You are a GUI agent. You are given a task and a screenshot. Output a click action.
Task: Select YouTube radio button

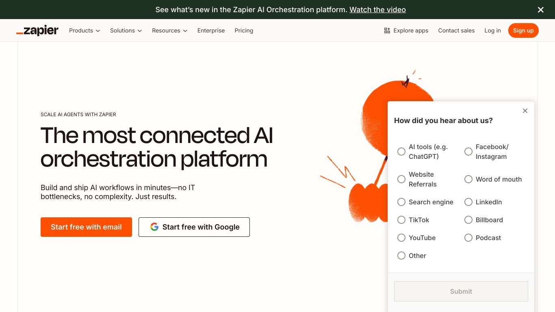click(x=401, y=238)
